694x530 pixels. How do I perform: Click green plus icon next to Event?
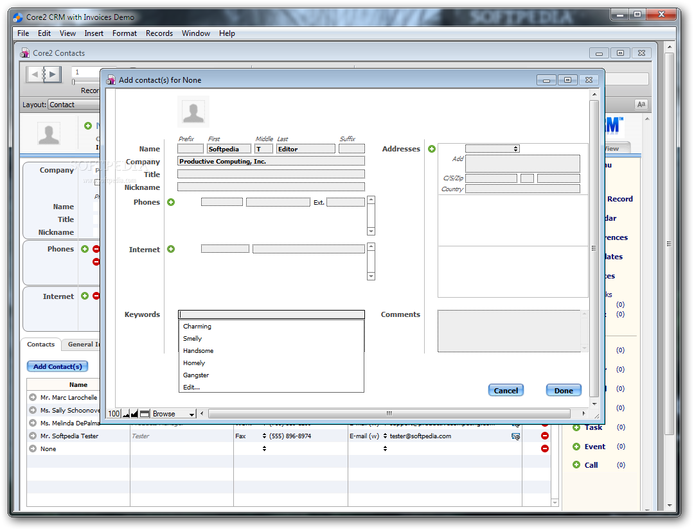pos(576,447)
